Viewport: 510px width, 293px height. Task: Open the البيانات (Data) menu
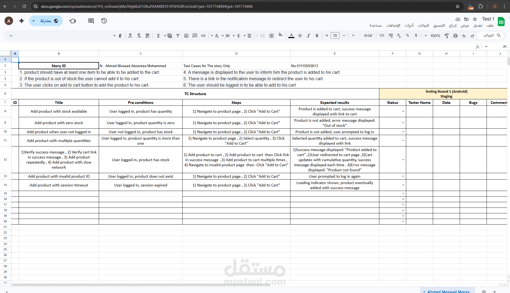(423, 26)
